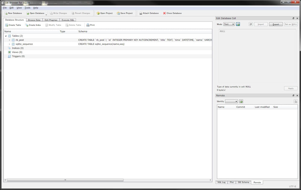This screenshot has height=190, width=301.
Task: Click the icon left of Import button
Action: click(x=250, y=24)
